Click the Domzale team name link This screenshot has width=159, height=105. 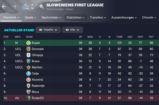pos(38,49)
